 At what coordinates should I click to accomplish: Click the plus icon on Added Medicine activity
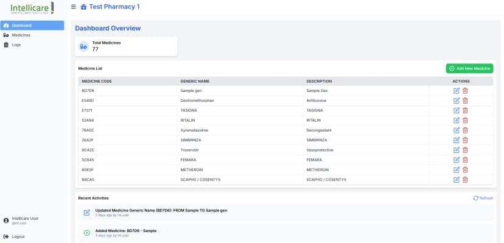(87, 233)
